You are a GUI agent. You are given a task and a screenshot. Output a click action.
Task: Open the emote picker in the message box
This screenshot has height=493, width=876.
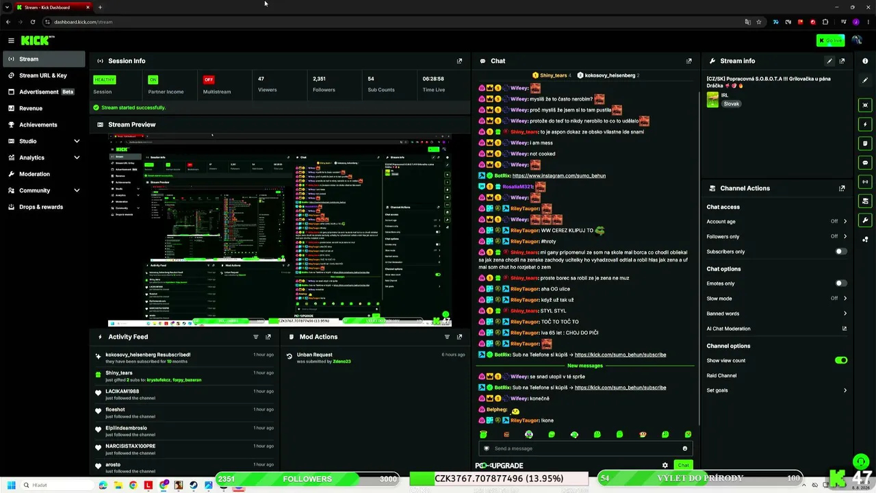[x=684, y=448]
